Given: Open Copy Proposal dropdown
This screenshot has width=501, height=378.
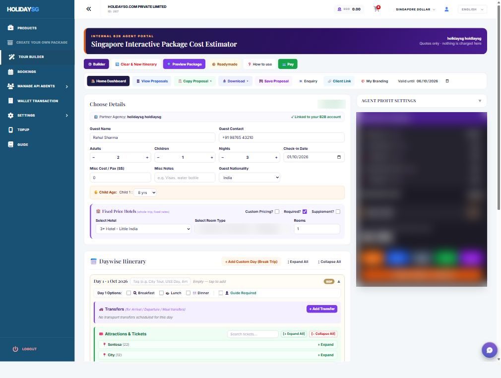Looking at the screenshot, I should point(195,81).
